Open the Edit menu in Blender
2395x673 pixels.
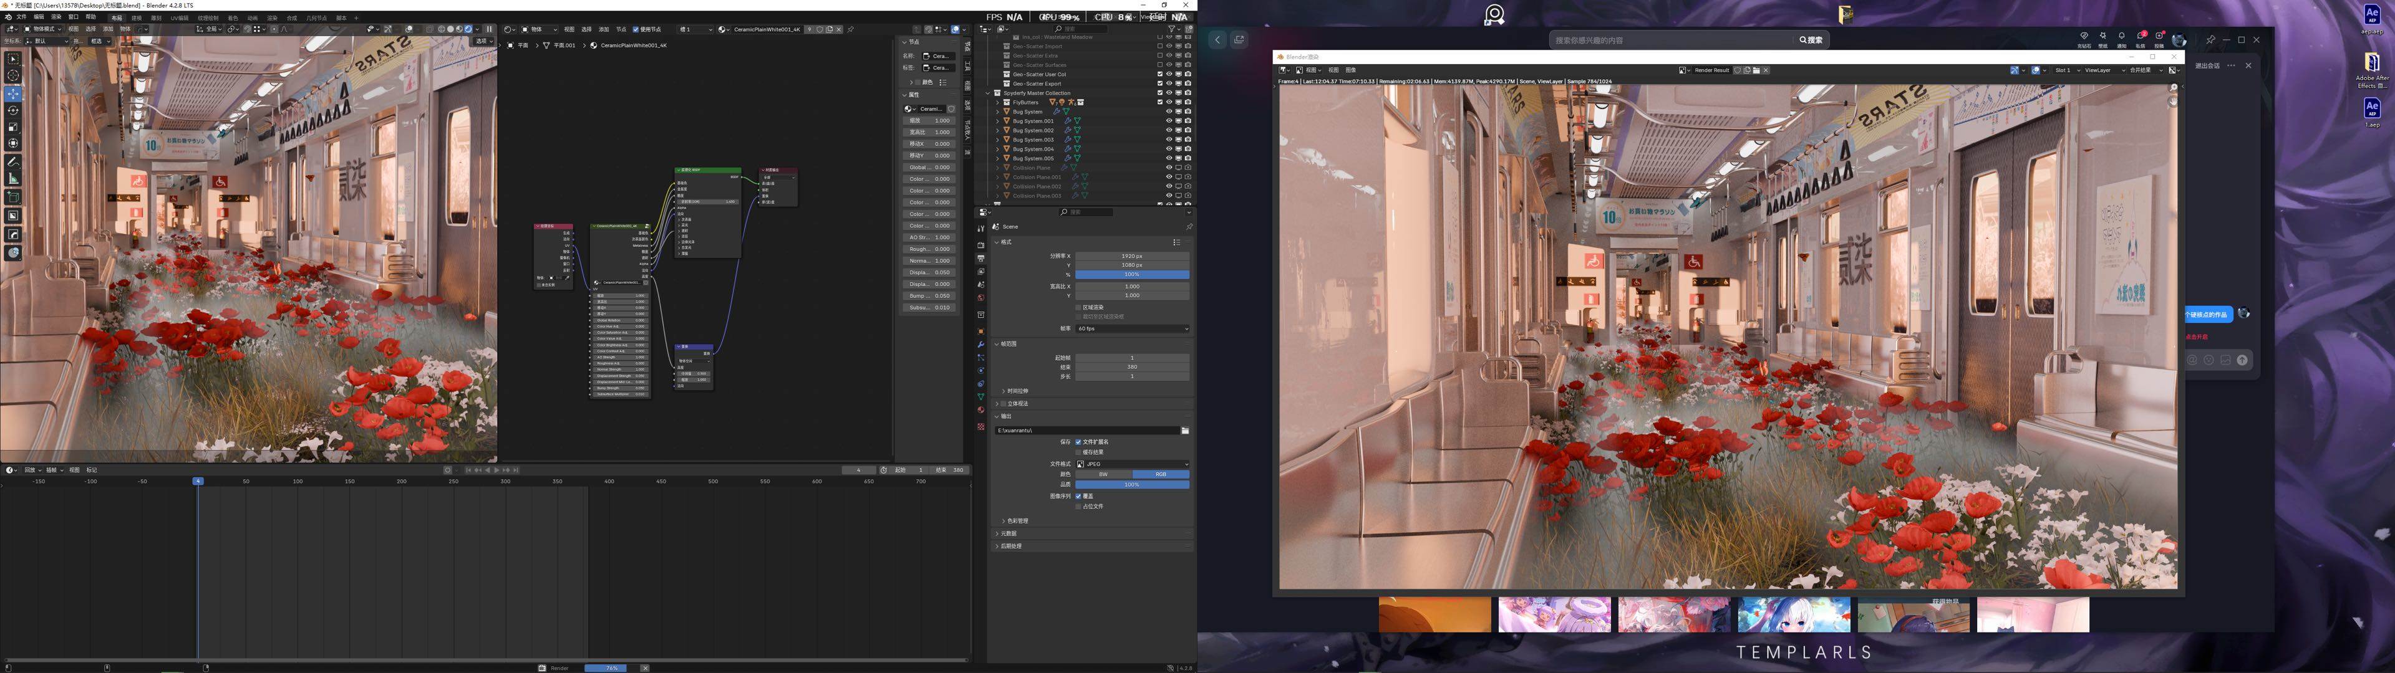[38, 17]
